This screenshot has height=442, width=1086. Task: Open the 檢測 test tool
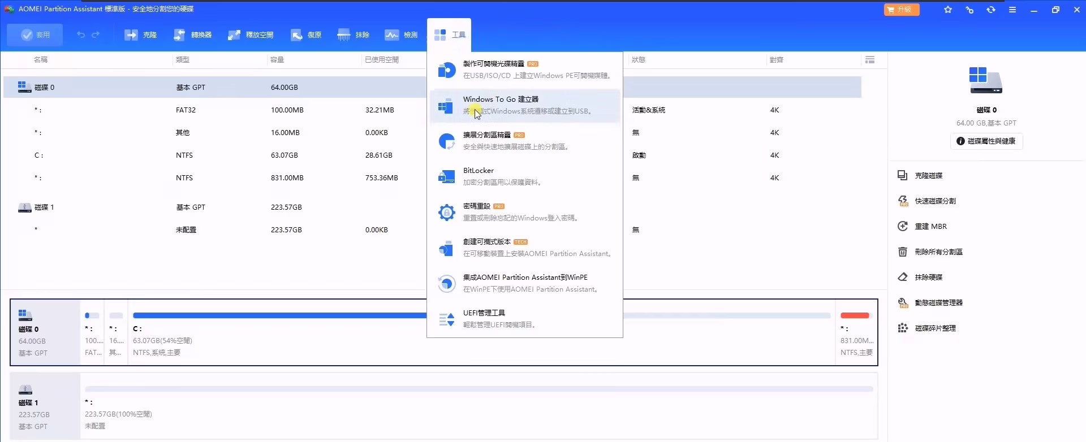coord(401,35)
